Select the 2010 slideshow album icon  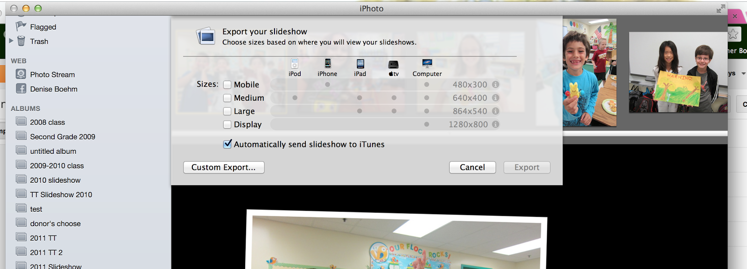pos(21,179)
